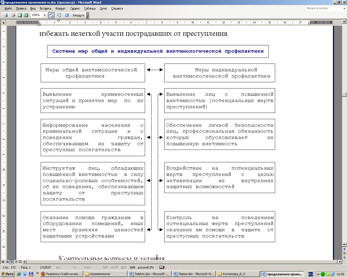Switch to Web Layout view icon
Viewport: 347px width, 278px height.
(x=7, y=262)
